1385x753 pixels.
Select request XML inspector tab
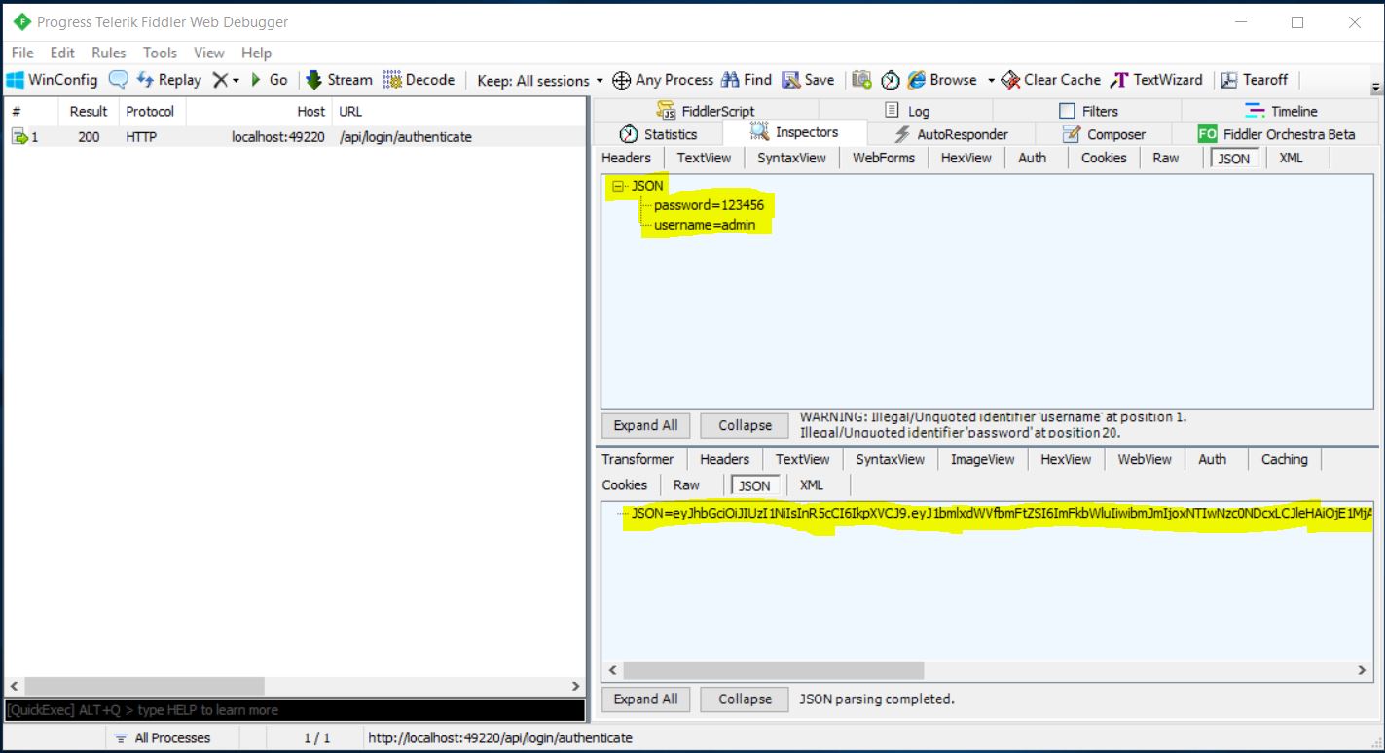(x=1291, y=158)
